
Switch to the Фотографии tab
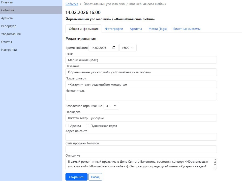click(114, 29)
